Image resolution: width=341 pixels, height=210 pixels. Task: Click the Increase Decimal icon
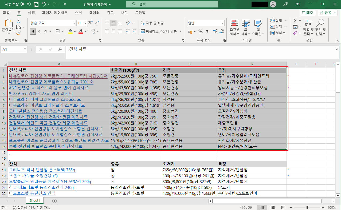click(215, 31)
